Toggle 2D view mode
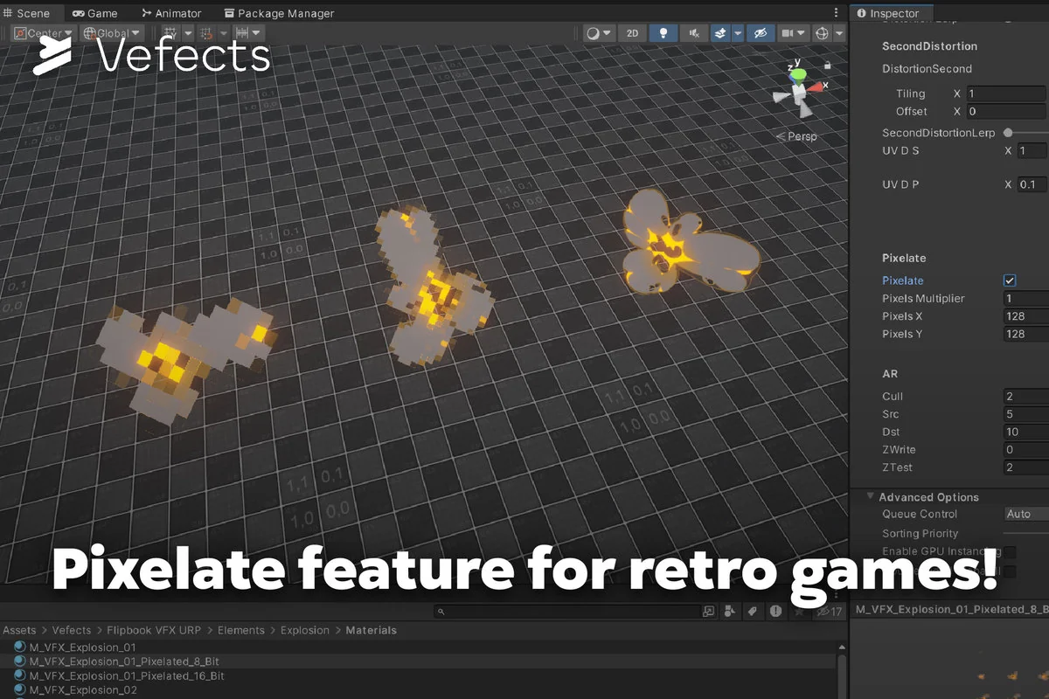The height and width of the screenshot is (699, 1049). tap(632, 33)
